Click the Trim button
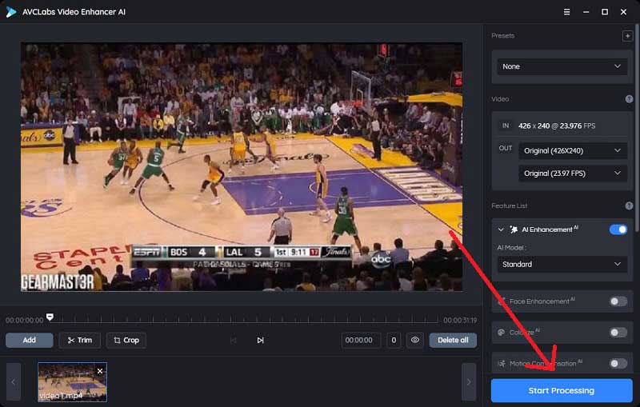This screenshot has height=407, width=640. coord(79,340)
